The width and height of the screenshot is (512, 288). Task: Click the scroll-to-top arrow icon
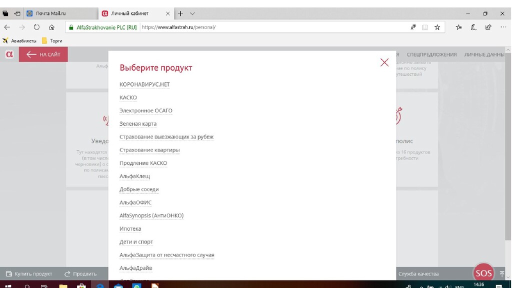[x=502, y=274]
